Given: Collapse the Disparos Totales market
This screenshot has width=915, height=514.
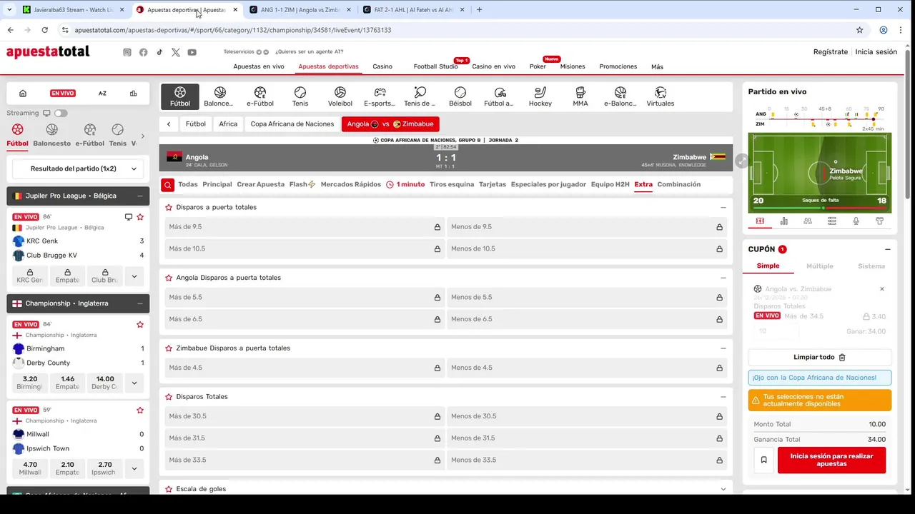Looking at the screenshot, I should pyautogui.click(x=723, y=397).
